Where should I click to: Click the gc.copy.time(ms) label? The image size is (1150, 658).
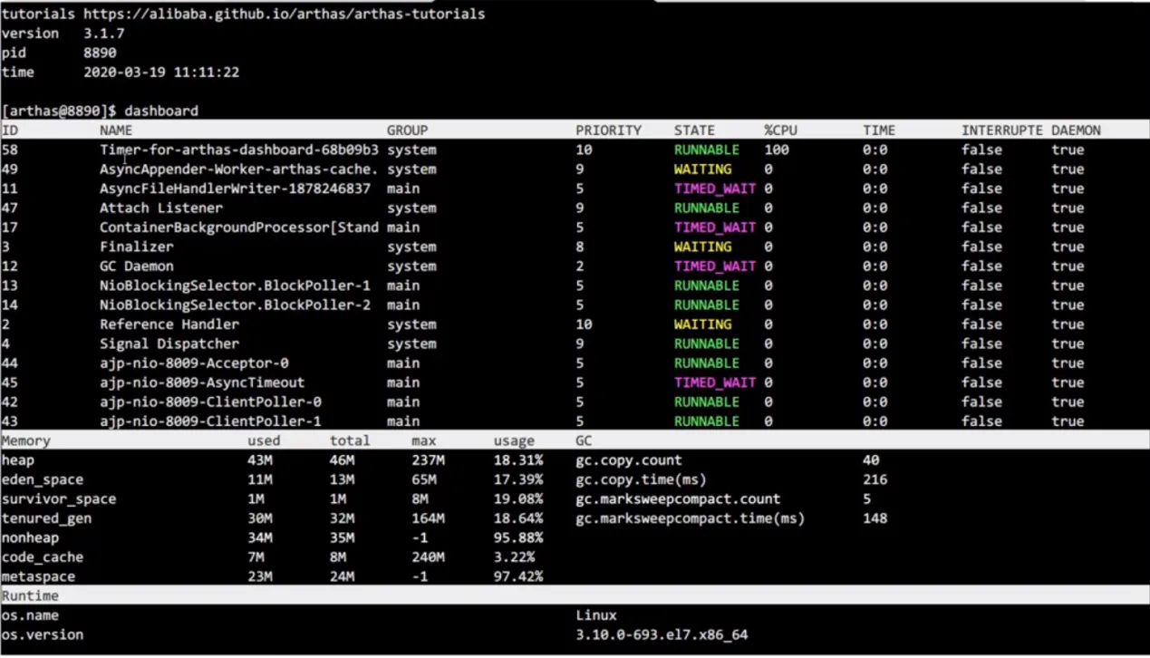point(641,480)
